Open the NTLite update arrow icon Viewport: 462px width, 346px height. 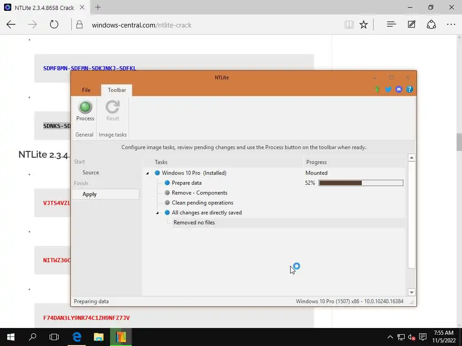tap(378, 89)
